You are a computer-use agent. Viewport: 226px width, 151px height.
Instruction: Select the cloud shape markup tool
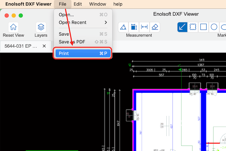pyautogui.click(x=193, y=27)
